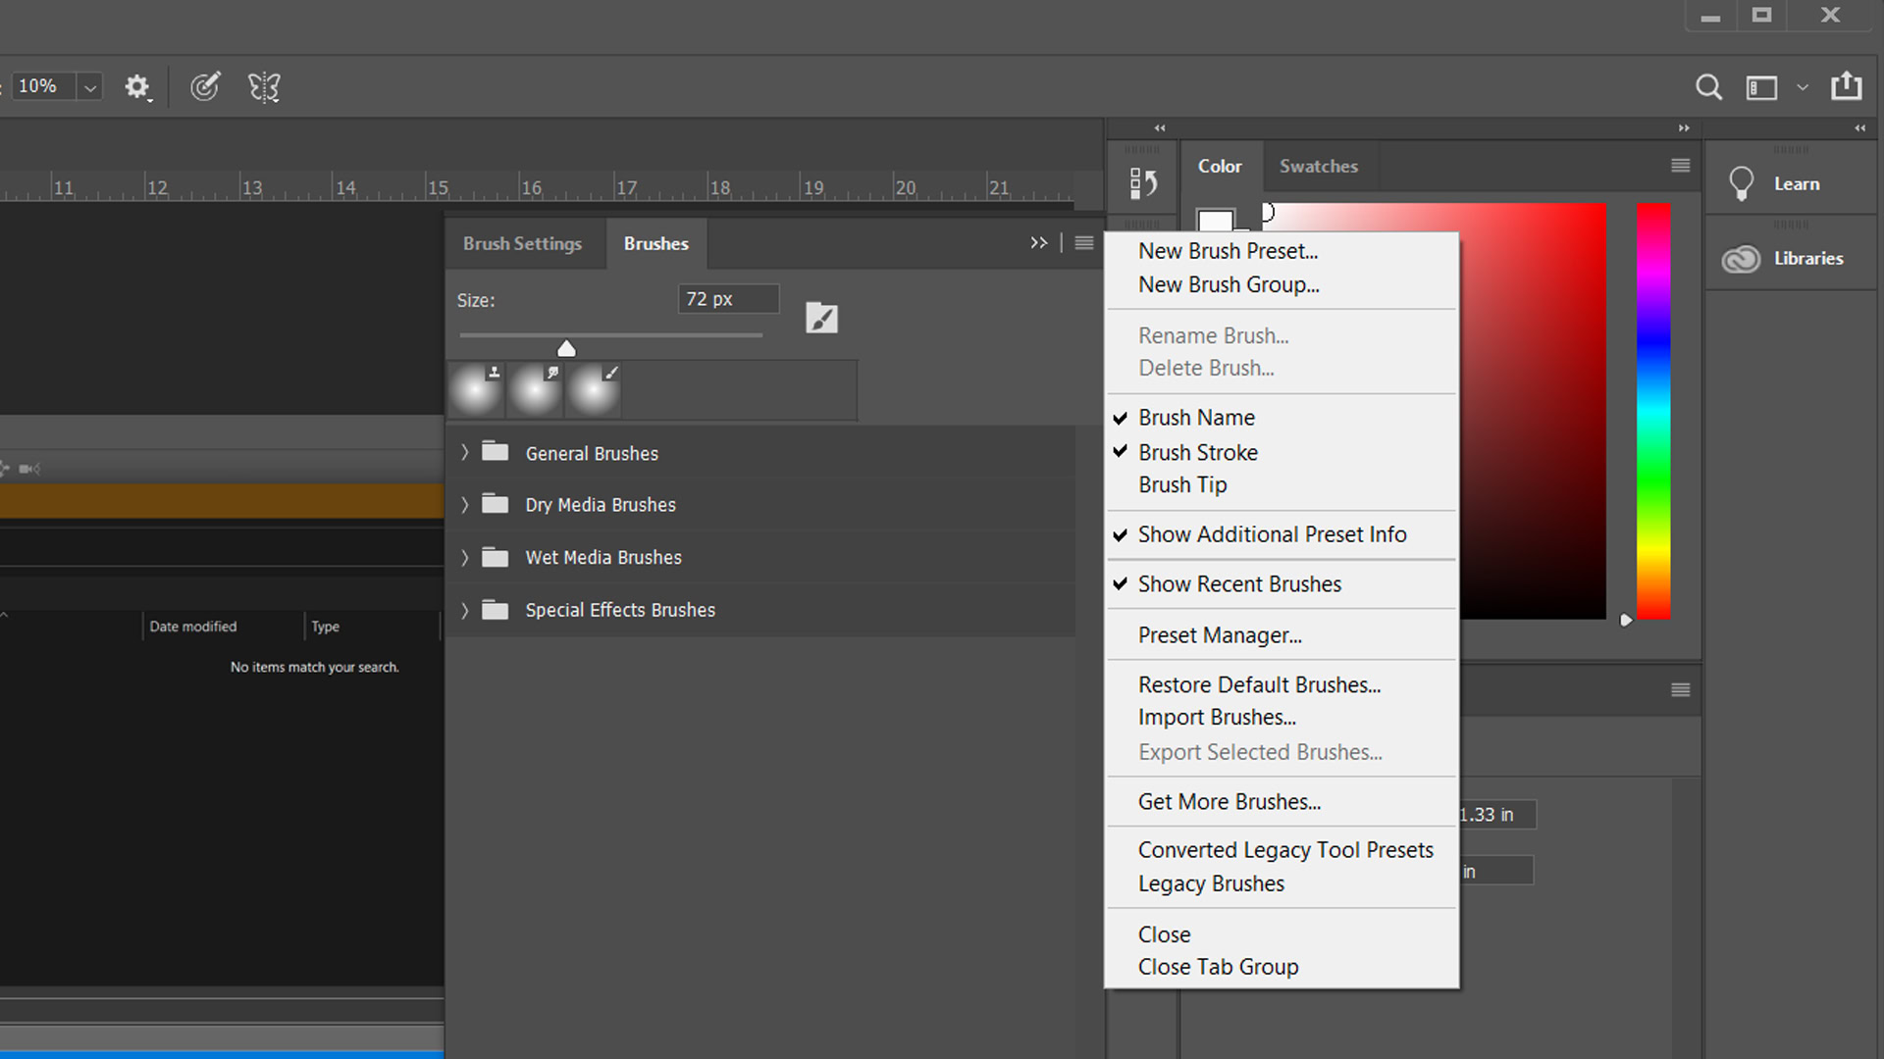Uncheck Show Recent Brushes menu item
The height and width of the screenshot is (1059, 1884).
1238,584
